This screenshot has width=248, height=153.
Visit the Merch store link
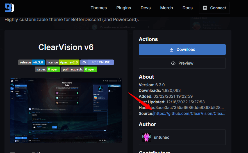167,8
